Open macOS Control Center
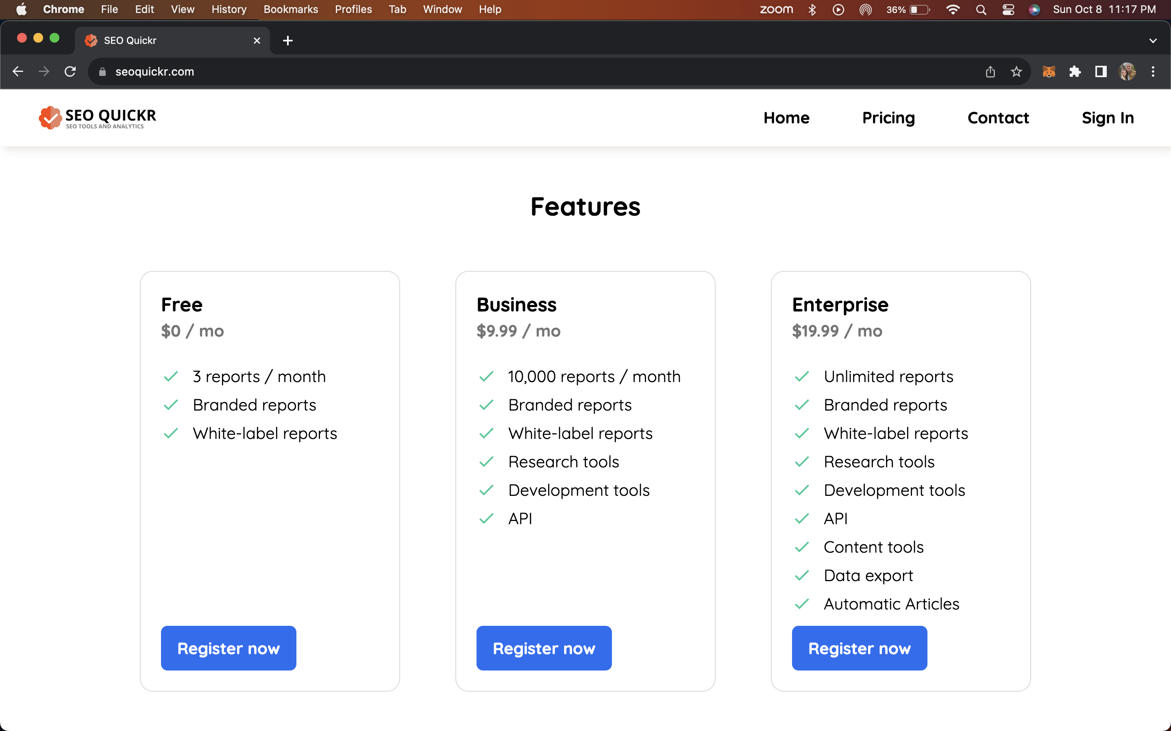Screen dimensions: 1171x731 pyautogui.click(x=1008, y=10)
